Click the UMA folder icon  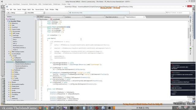coord(11,97)
